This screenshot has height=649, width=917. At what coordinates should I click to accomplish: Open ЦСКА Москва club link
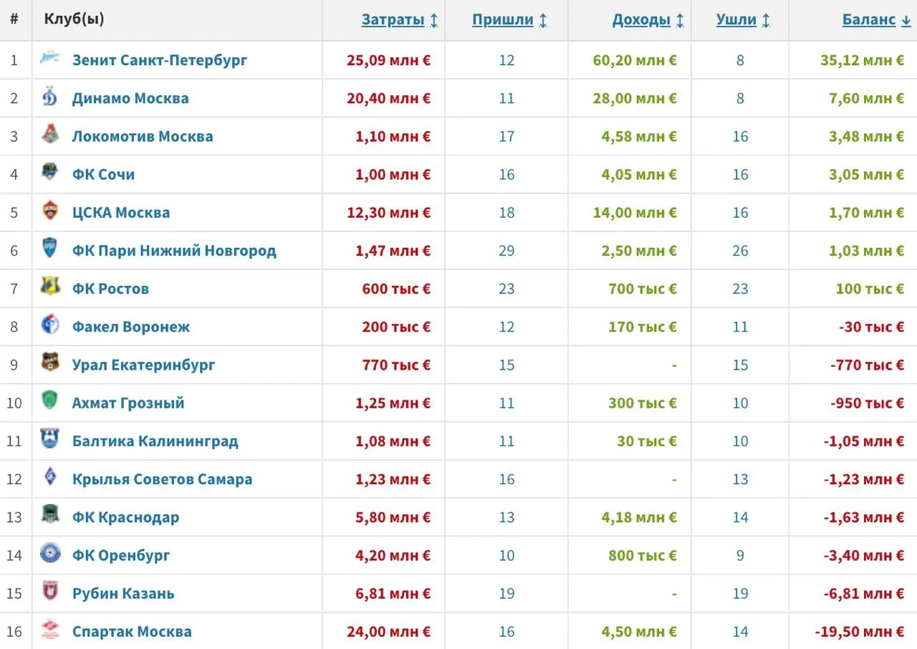pos(121,212)
